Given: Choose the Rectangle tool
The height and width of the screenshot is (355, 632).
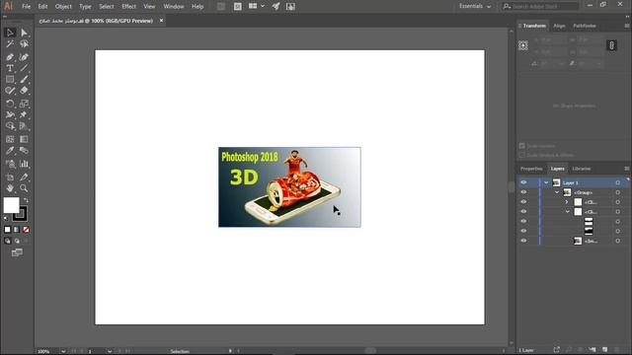Looking at the screenshot, I should click(x=10, y=79).
